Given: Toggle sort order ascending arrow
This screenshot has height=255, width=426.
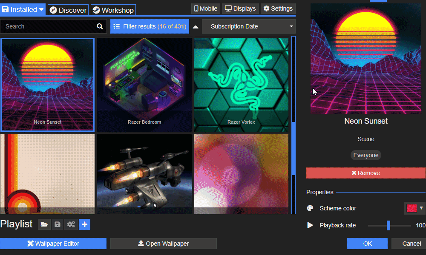Looking at the screenshot, I should pyautogui.click(x=196, y=26).
